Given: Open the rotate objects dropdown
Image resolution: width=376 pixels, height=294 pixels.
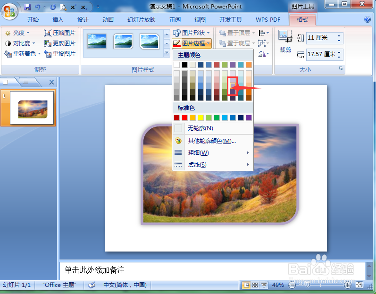Looking at the screenshot, I should 264,54.
